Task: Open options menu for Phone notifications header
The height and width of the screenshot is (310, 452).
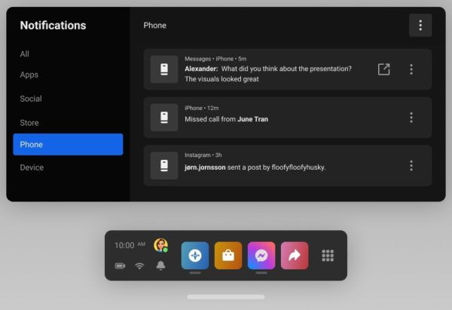Action: coord(420,25)
